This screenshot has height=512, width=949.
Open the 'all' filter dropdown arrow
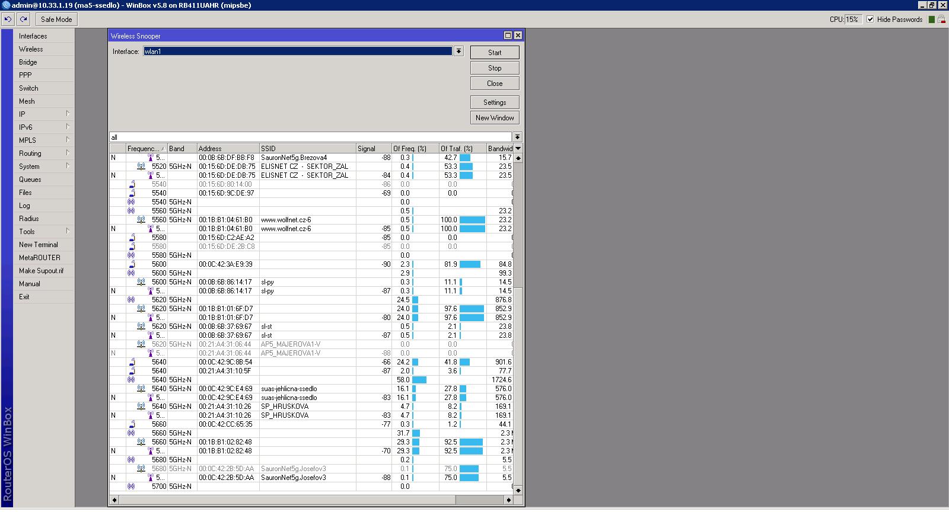(517, 137)
